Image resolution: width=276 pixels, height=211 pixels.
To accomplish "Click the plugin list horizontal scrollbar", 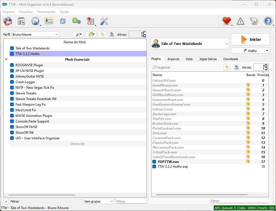I will [x=202, y=195].
